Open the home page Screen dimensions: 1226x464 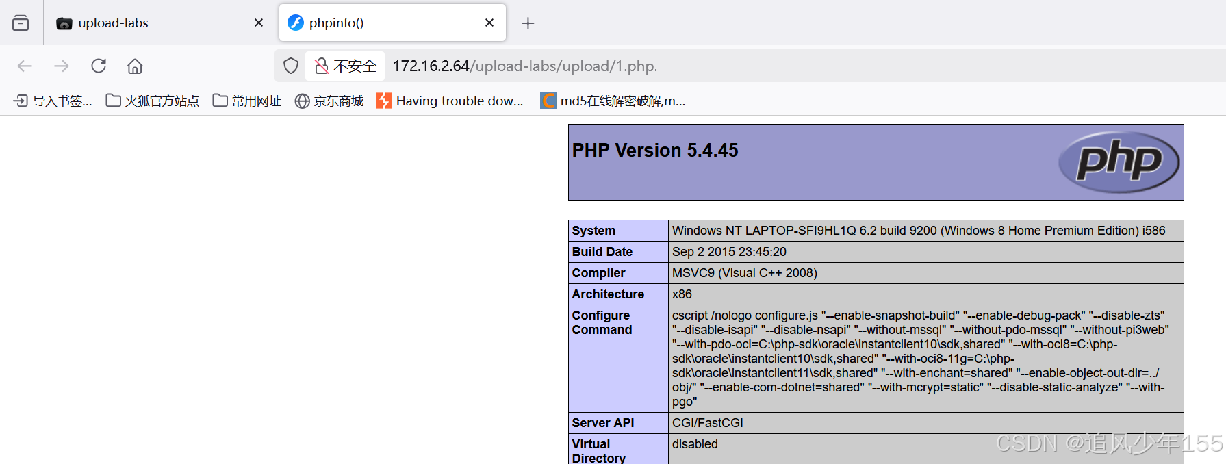135,66
